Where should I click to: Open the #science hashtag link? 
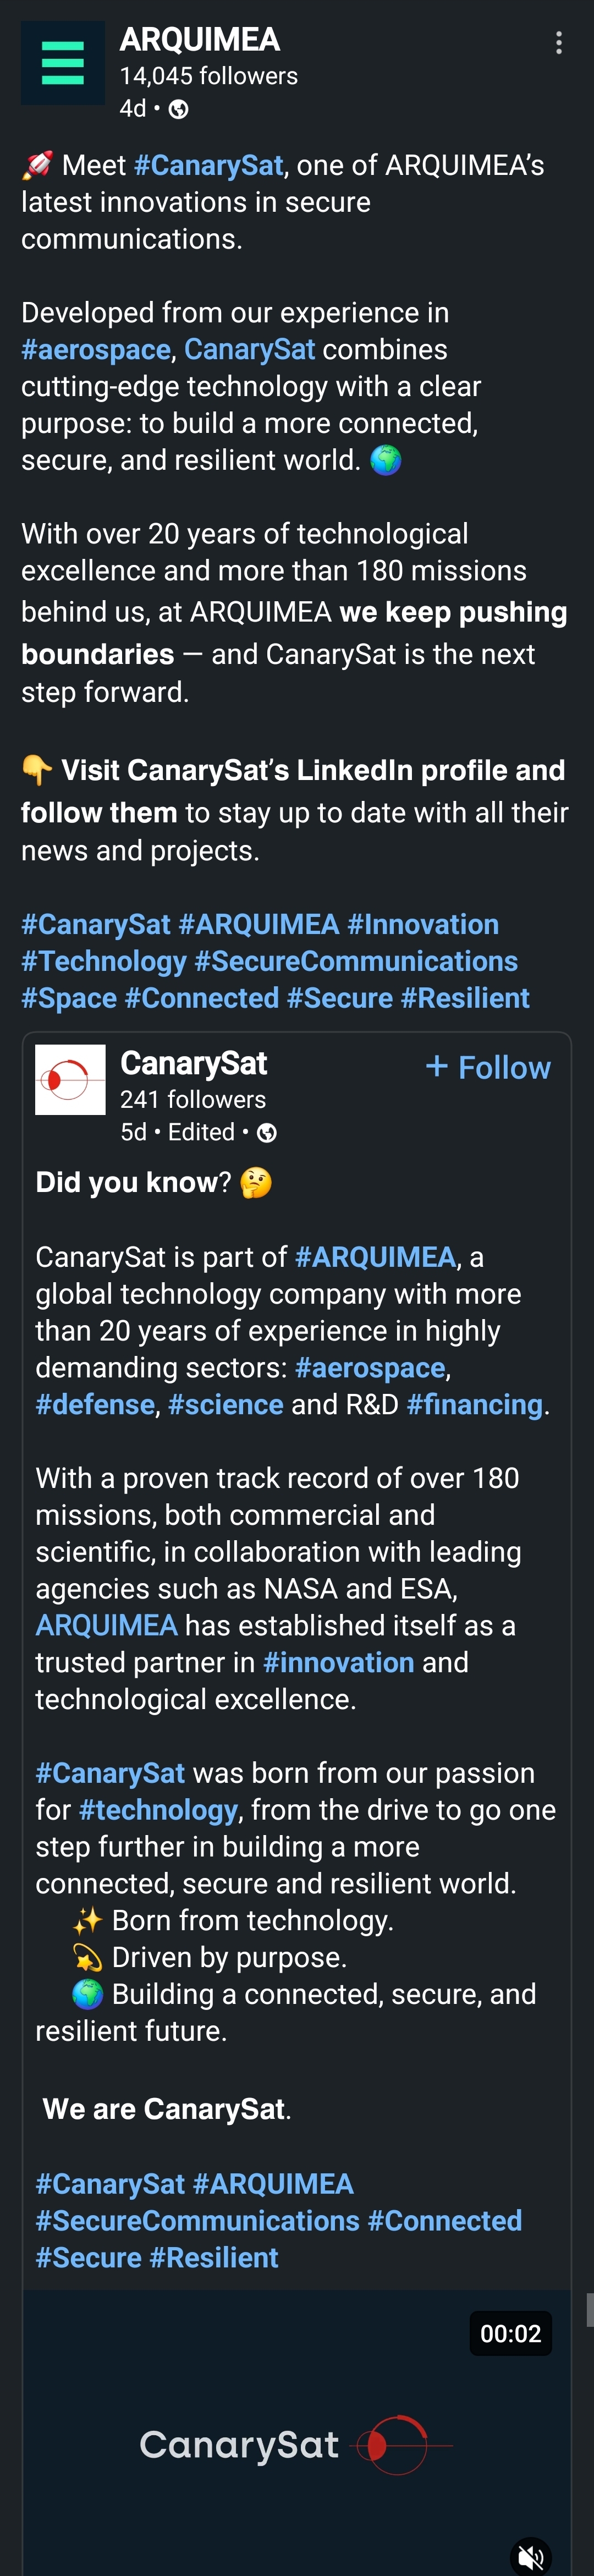[226, 1404]
